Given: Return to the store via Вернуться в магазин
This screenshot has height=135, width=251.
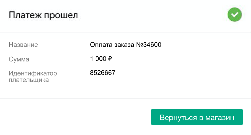Looking at the screenshot, I should coord(197,117).
